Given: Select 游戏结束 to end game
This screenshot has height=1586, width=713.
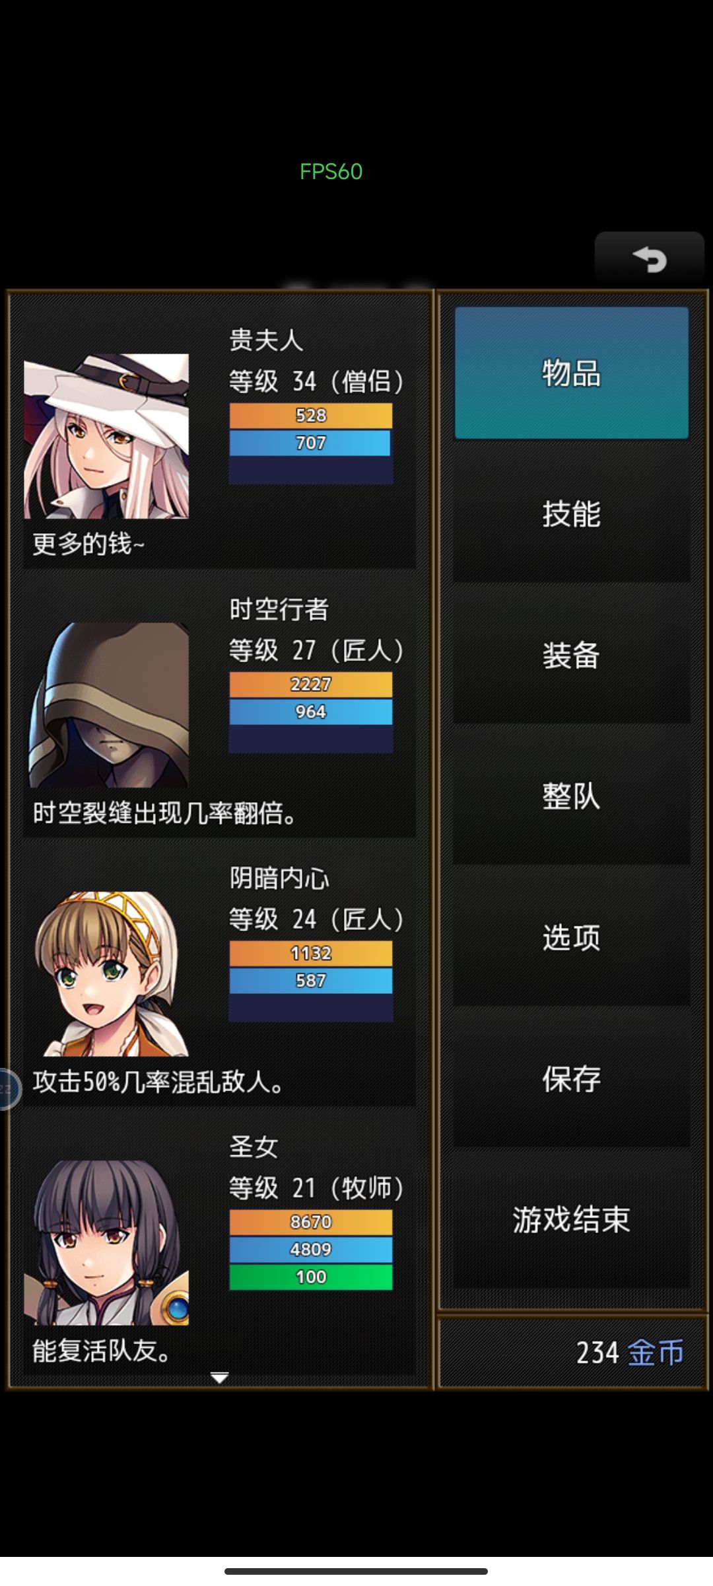Looking at the screenshot, I should [572, 1220].
